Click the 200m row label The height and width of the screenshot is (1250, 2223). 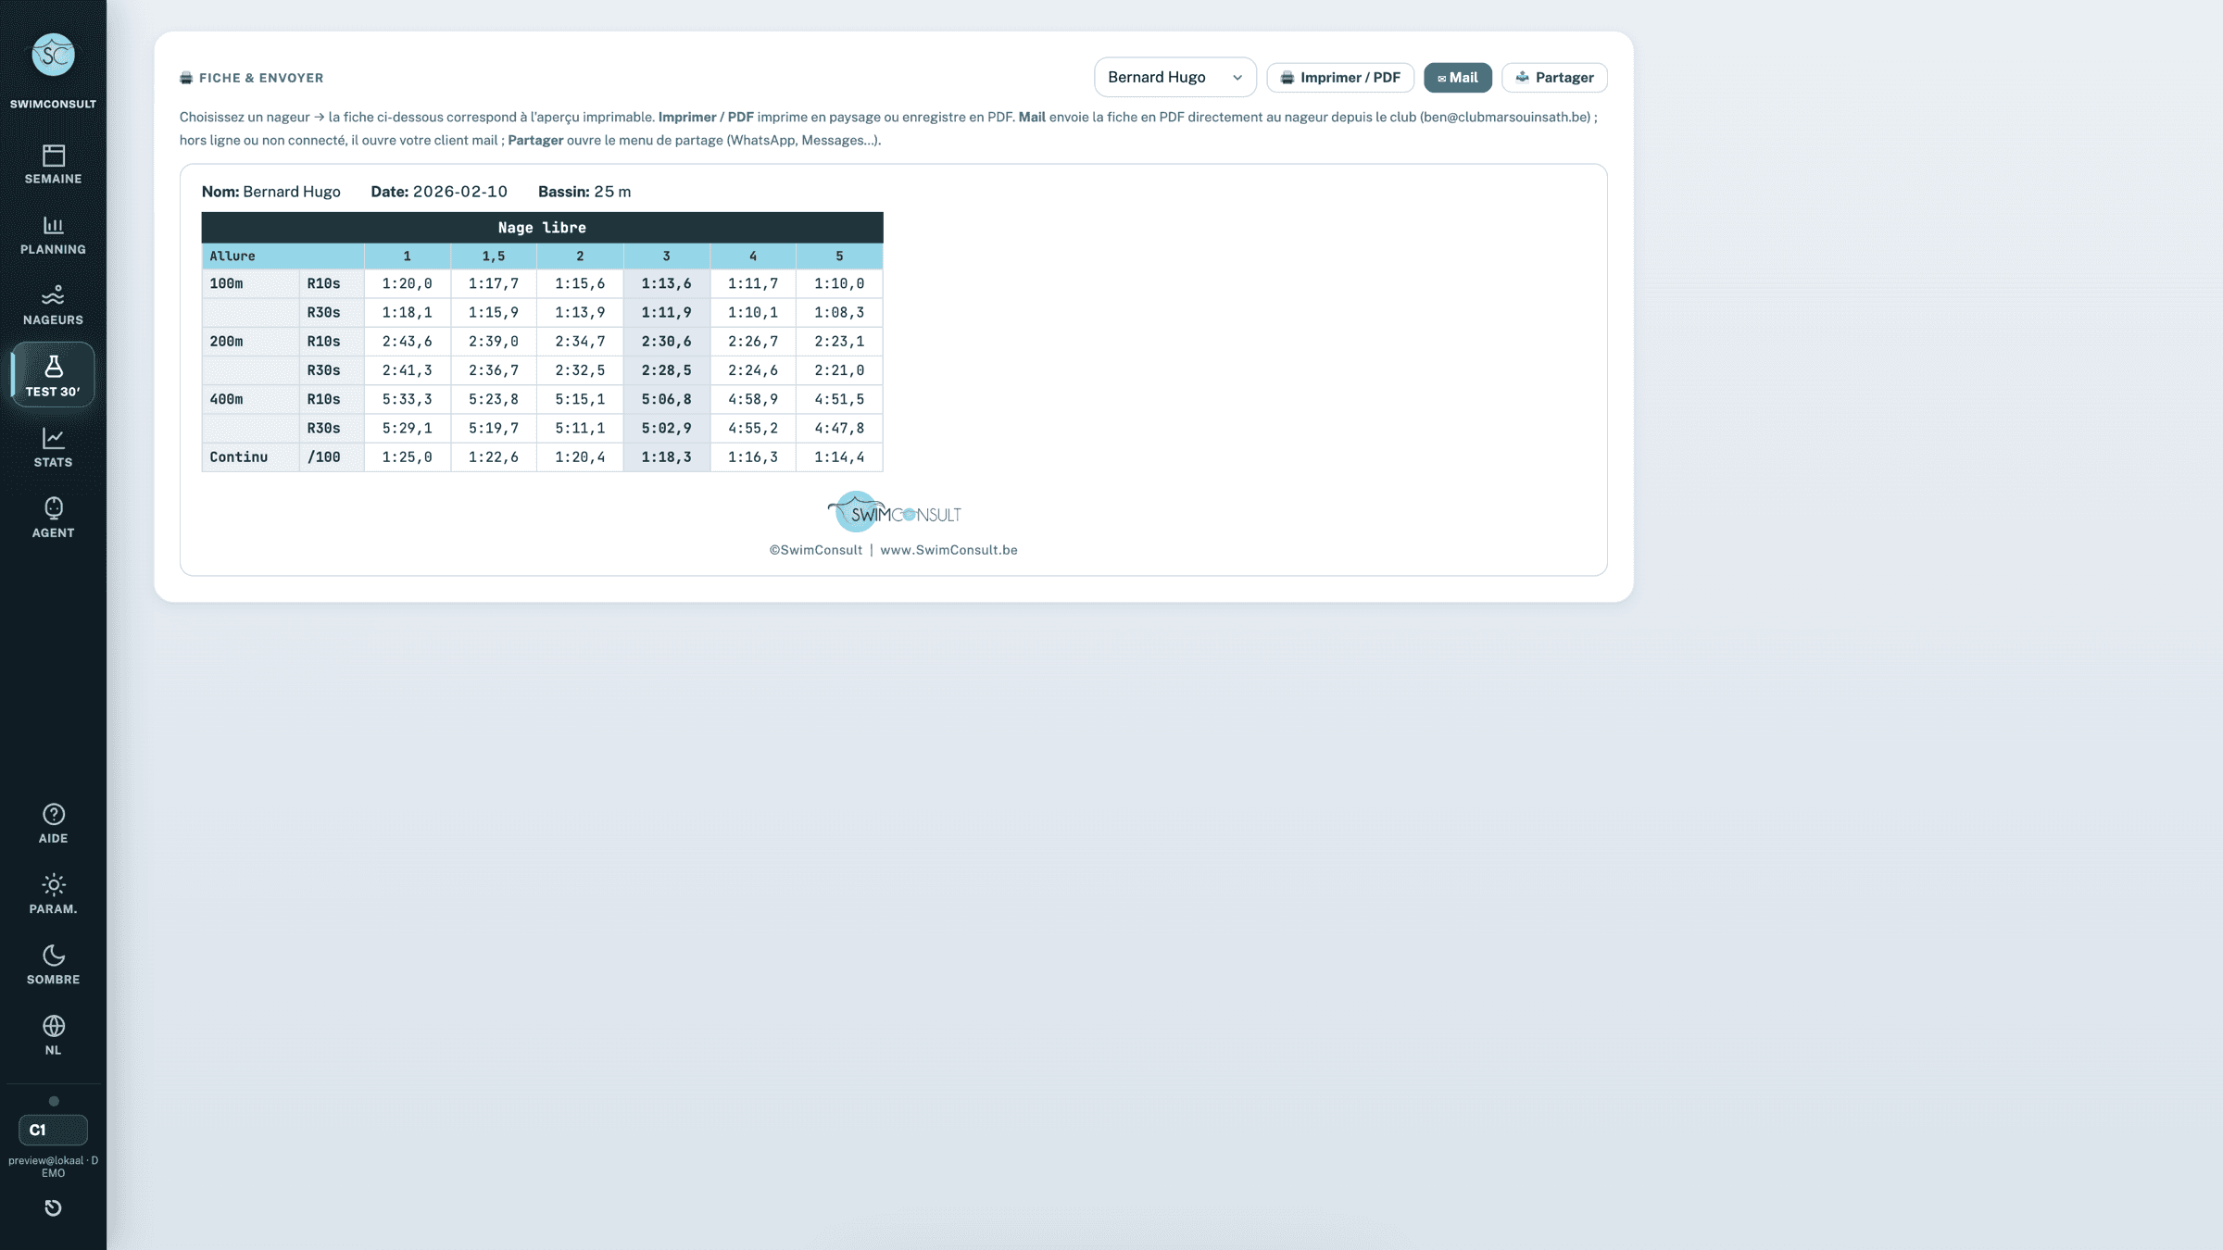[x=250, y=342]
